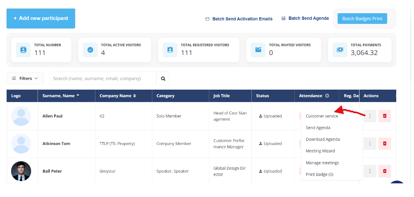Click the Total Payments value 3,064.32

click(364, 52)
